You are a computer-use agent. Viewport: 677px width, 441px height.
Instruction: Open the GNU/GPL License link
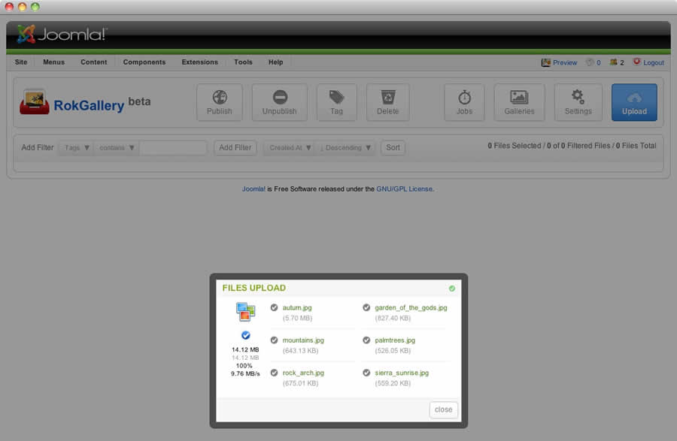(404, 189)
